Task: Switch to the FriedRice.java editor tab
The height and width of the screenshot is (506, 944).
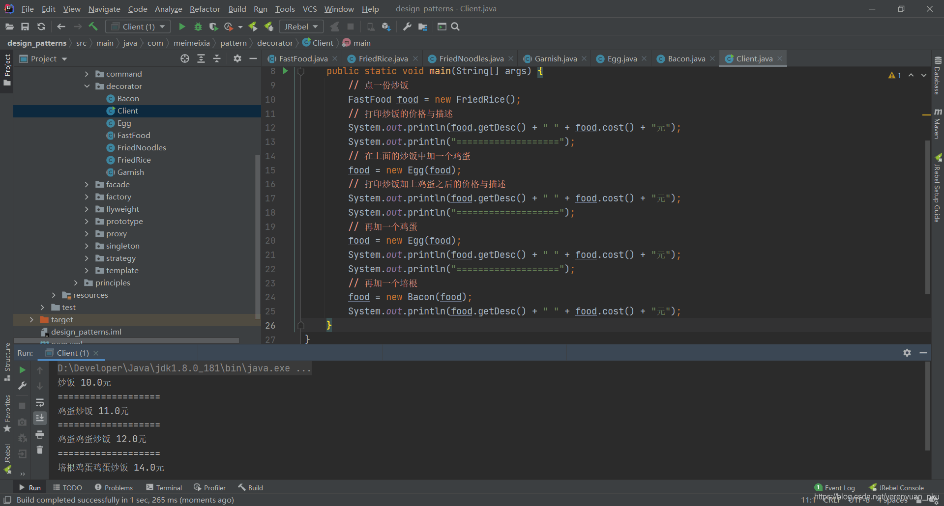Action: [x=383, y=58]
